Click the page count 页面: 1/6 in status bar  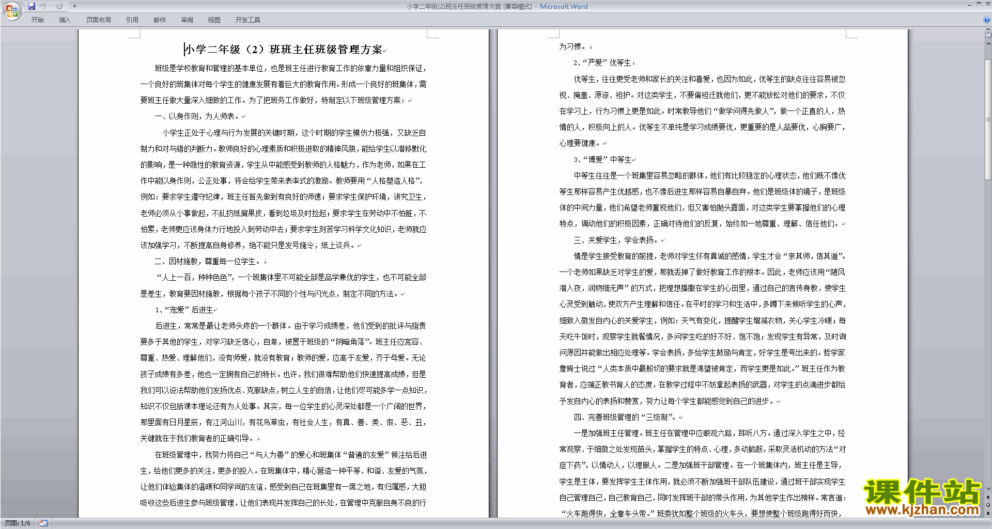(18, 523)
